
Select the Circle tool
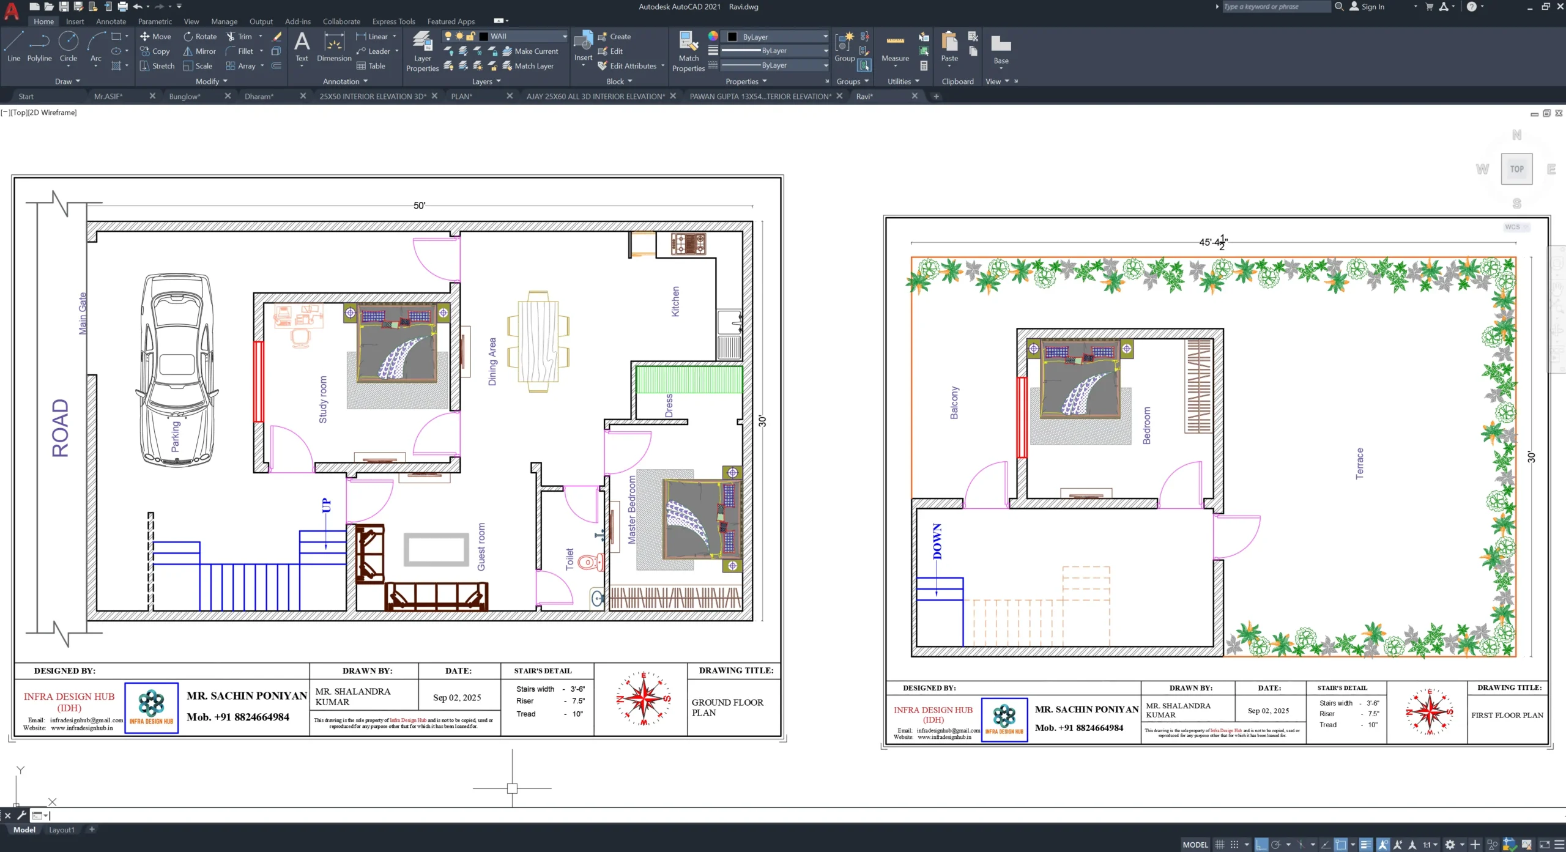point(68,46)
